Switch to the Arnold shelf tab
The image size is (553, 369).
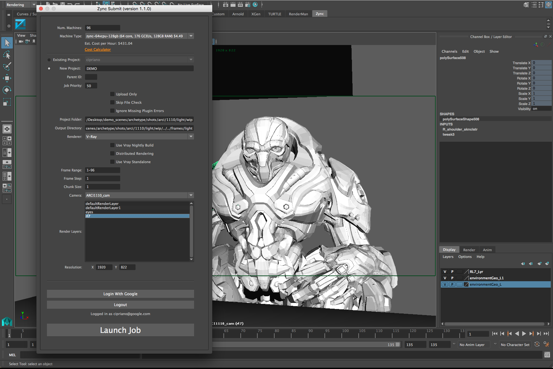[x=238, y=14]
